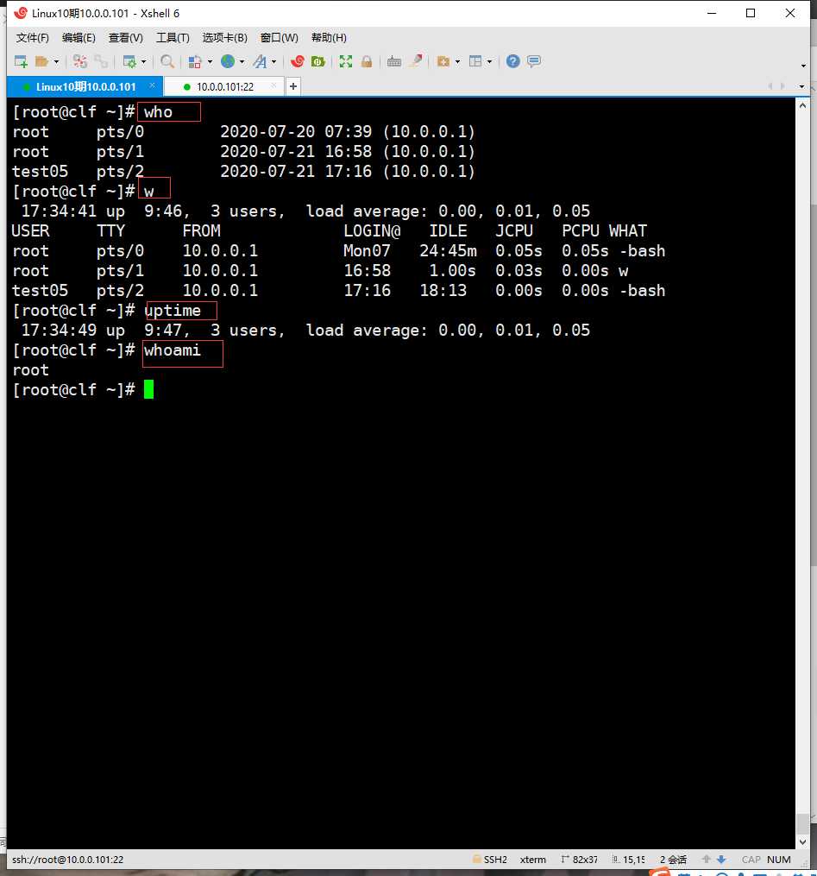The image size is (817, 876).
Task: Toggle full screen mode icon
Action: click(346, 61)
